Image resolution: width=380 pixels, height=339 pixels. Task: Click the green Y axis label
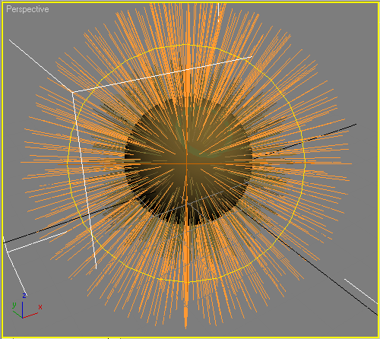(x=14, y=305)
